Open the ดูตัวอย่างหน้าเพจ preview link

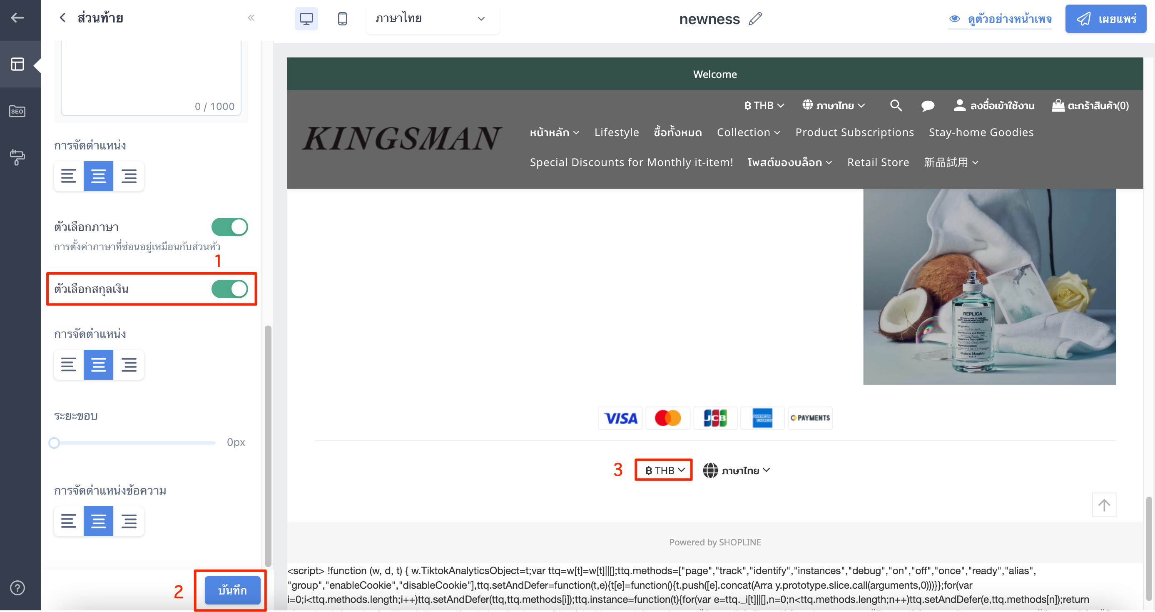pos(1000,19)
